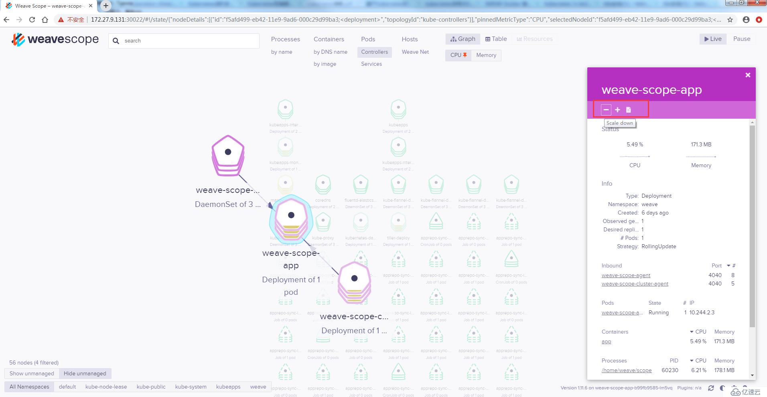Image resolution: width=767 pixels, height=397 pixels.
Task: Select the tiller-deploy node in graph
Action: pyautogui.click(x=398, y=223)
